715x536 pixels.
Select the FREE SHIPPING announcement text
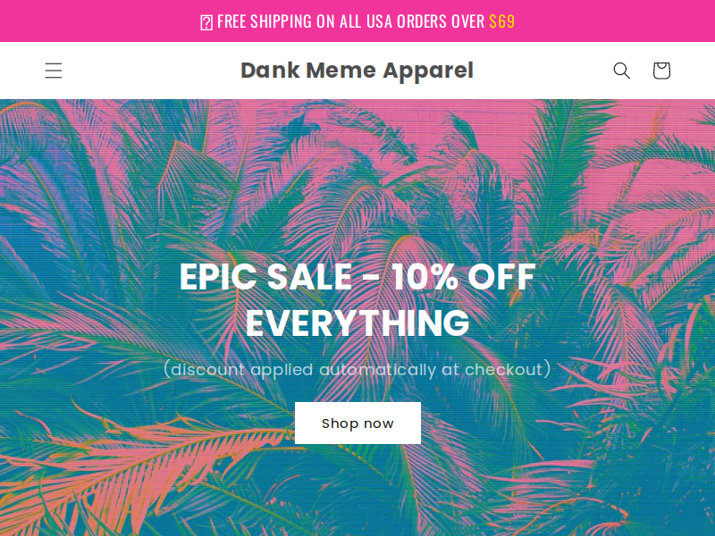350,21
